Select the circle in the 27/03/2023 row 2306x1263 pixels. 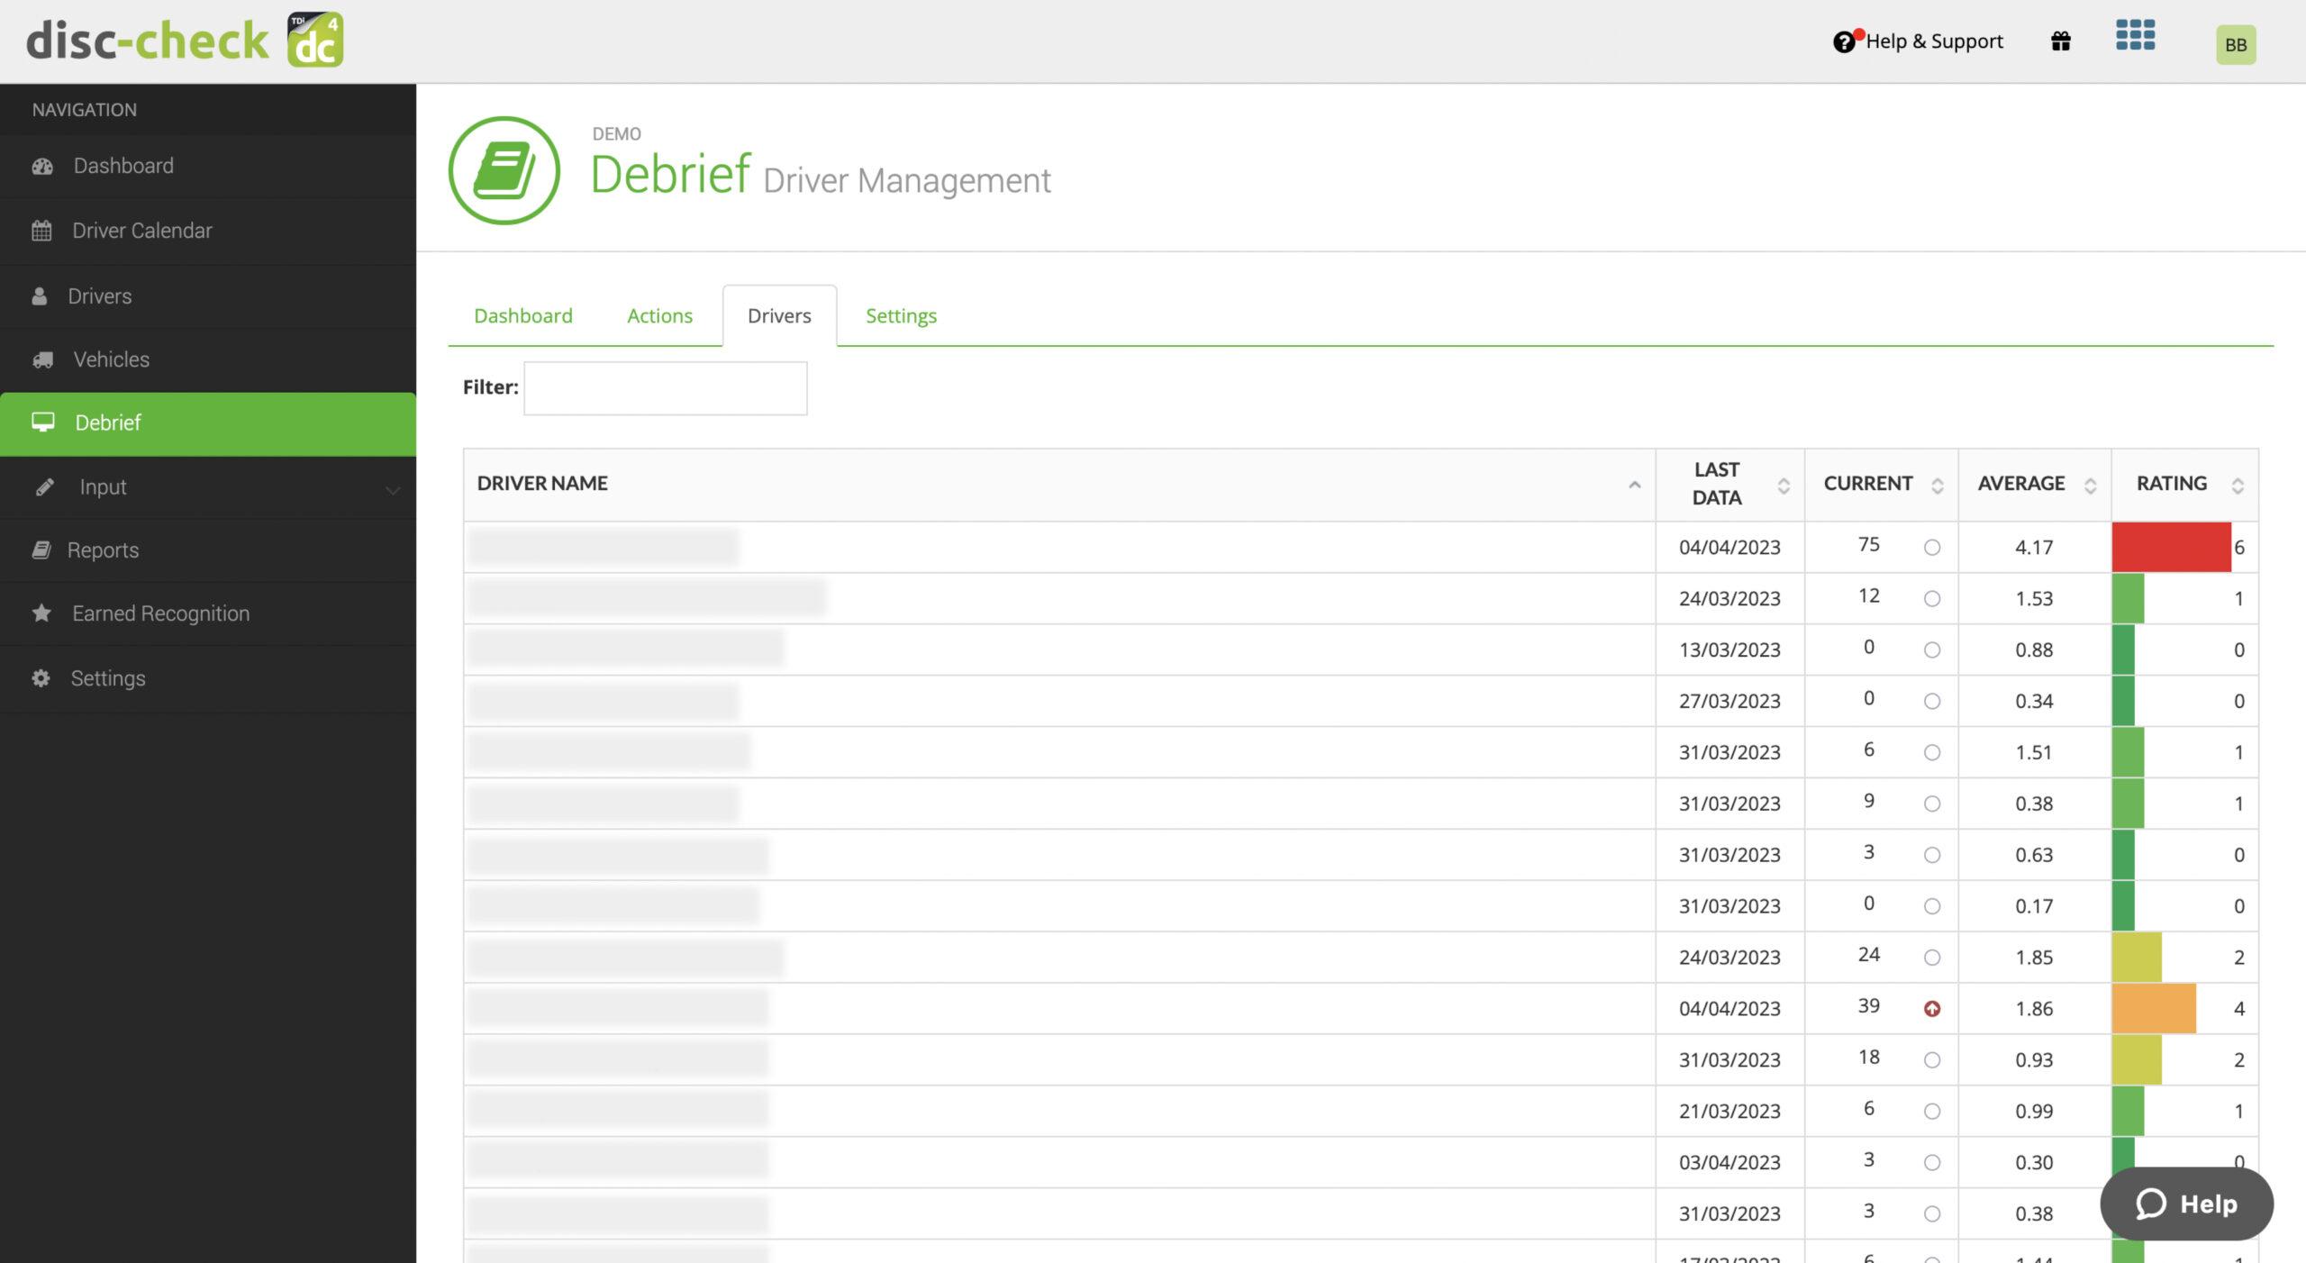click(x=1932, y=702)
